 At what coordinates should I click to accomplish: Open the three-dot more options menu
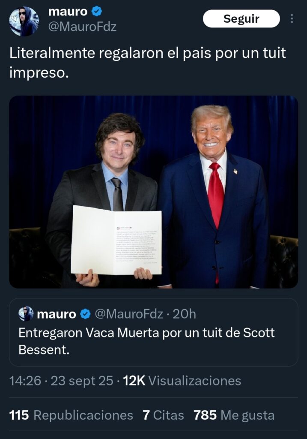(x=292, y=18)
